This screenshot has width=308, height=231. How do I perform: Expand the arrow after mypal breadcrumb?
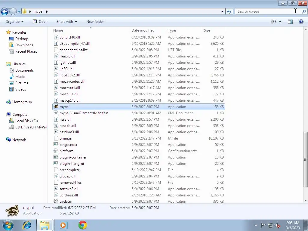pyautogui.click(x=47, y=11)
